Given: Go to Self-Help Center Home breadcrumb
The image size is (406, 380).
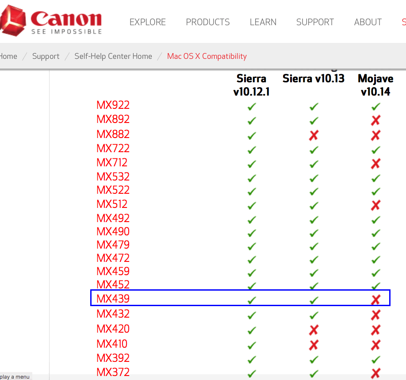Looking at the screenshot, I should click(113, 56).
